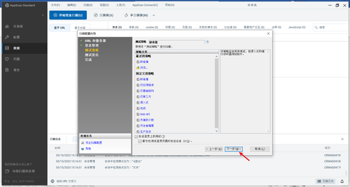Toggle the 发送登录上的测试 checkbox

pyautogui.click(x=136, y=137)
